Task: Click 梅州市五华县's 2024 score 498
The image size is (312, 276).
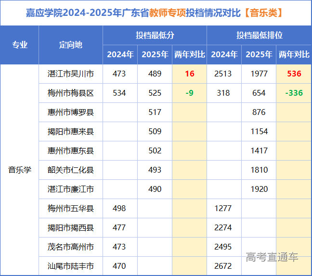Action: pyautogui.click(x=119, y=209)
